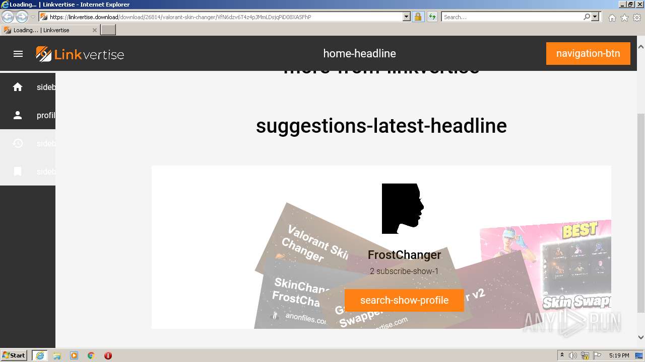This screenshot has height=362, width=645.
Task: Open the media player taskbar icon
Action: pos(74,355)
